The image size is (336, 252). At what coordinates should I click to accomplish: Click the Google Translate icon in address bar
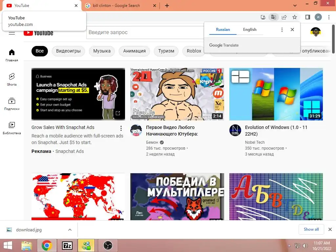(273, 17)
